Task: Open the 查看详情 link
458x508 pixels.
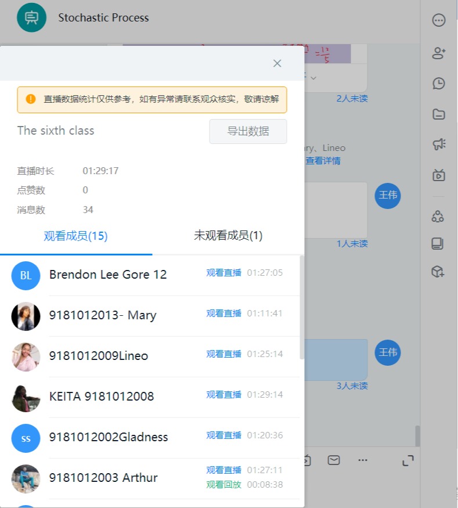Action: [323, 161]
